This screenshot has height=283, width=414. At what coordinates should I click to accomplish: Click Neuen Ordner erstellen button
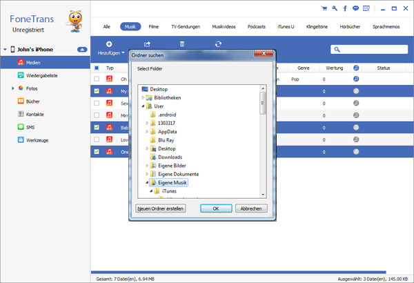pyautogui.click(x=161, y=208)
